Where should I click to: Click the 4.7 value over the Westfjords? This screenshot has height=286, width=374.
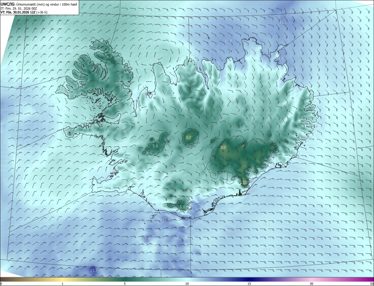[109, 57]
